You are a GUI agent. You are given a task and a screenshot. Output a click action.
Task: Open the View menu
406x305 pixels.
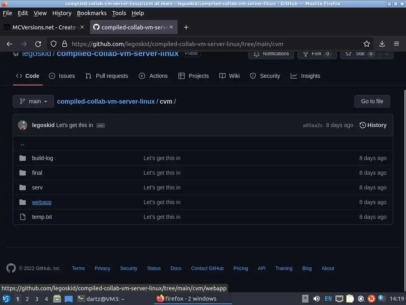tap(40, 13)
